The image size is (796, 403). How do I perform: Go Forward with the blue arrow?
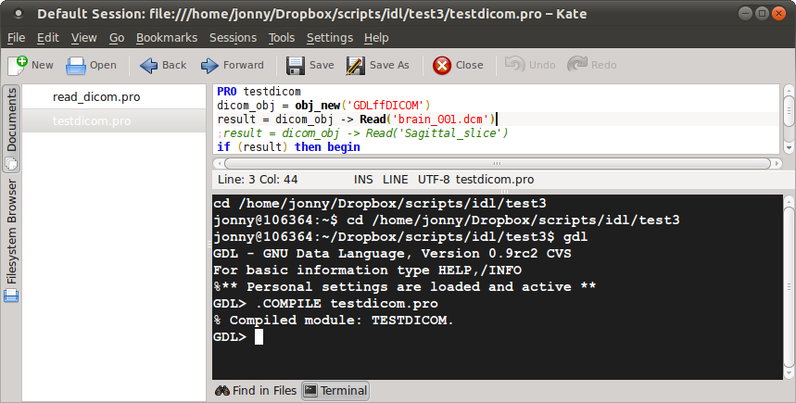pos(209,66)
